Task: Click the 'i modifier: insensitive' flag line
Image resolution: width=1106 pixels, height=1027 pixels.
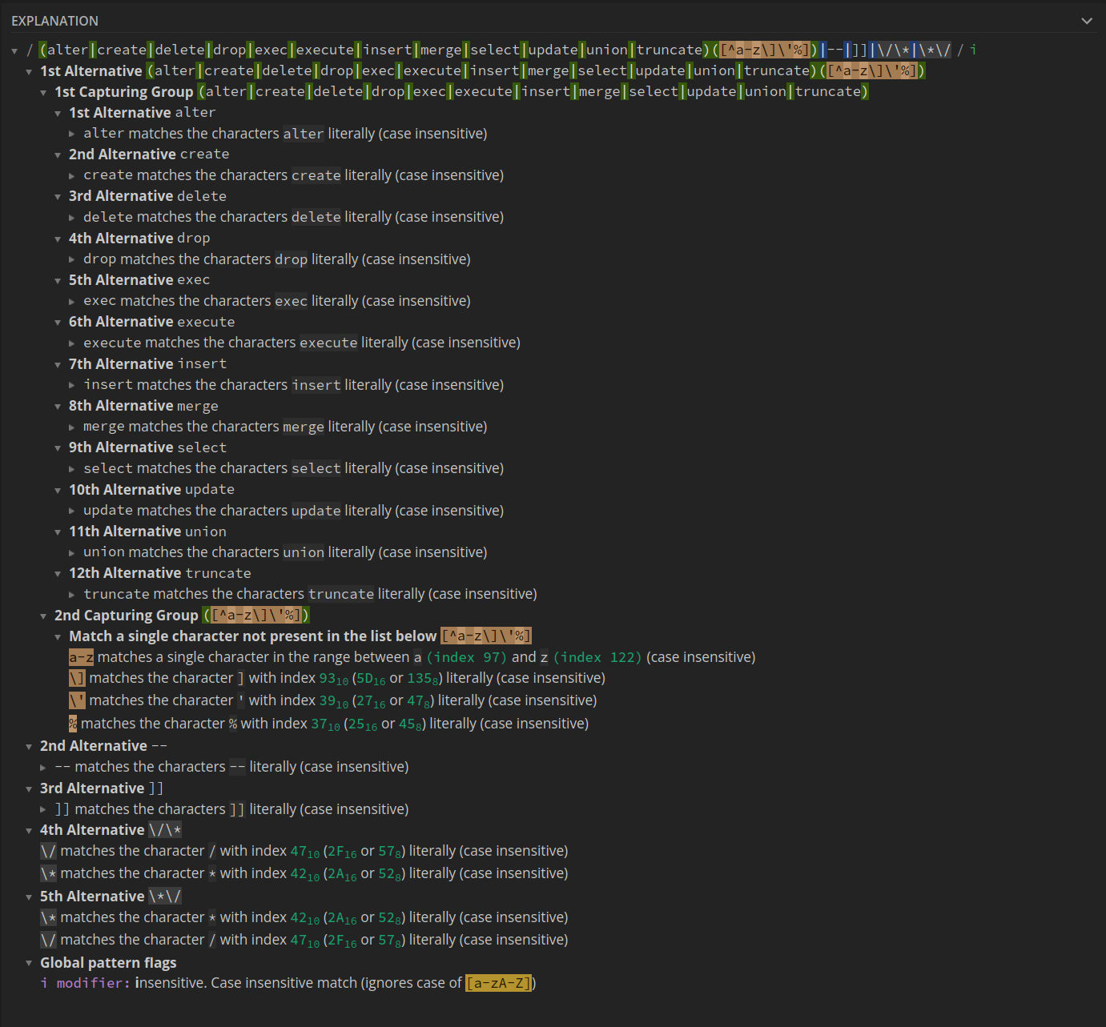Action: click(288, 983)
